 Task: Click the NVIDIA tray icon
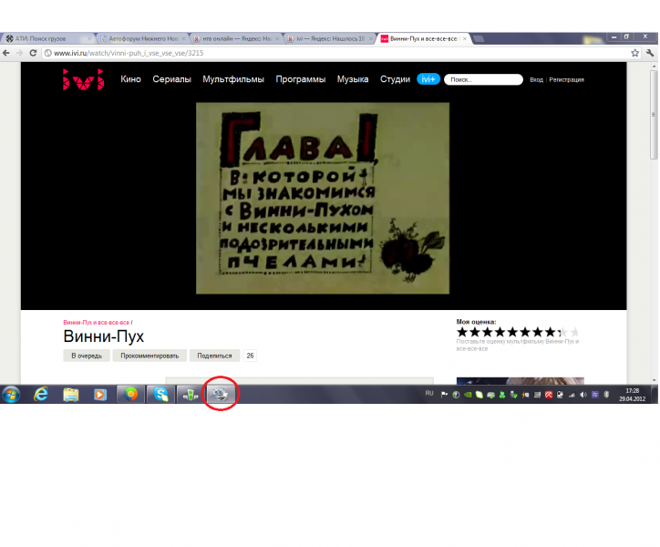(x=468, y=395)
